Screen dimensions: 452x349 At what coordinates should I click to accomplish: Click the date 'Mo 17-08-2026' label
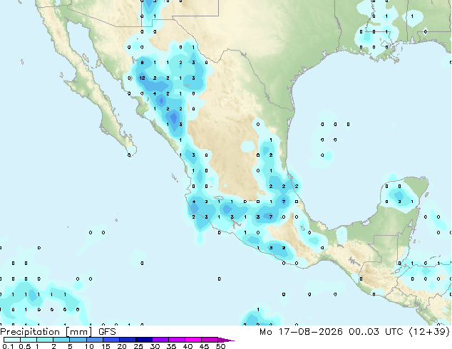pos(301,332)
